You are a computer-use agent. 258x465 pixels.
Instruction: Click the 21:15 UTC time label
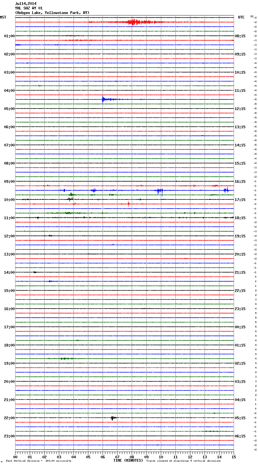pyautogui.click(x=240, y=273)
